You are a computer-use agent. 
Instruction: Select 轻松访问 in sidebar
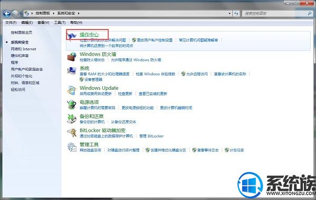(x=18, y=90)
